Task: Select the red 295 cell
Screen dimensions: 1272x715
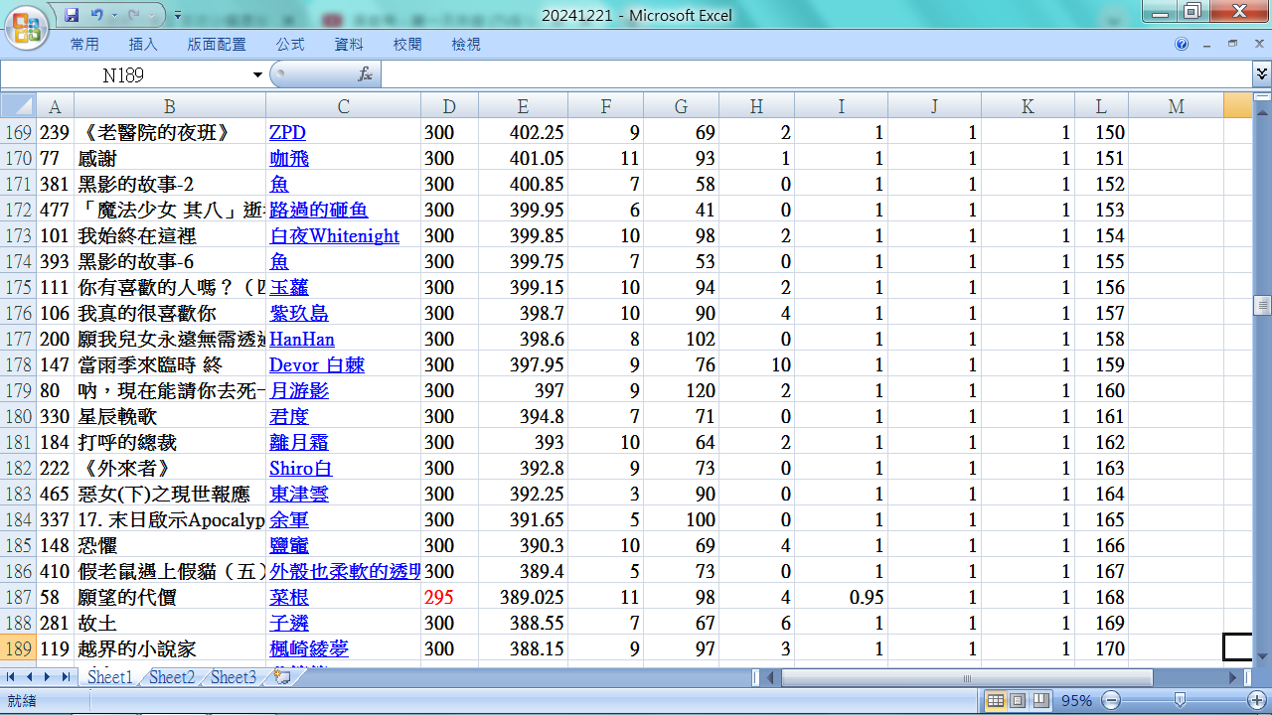Action: [449, 597]
